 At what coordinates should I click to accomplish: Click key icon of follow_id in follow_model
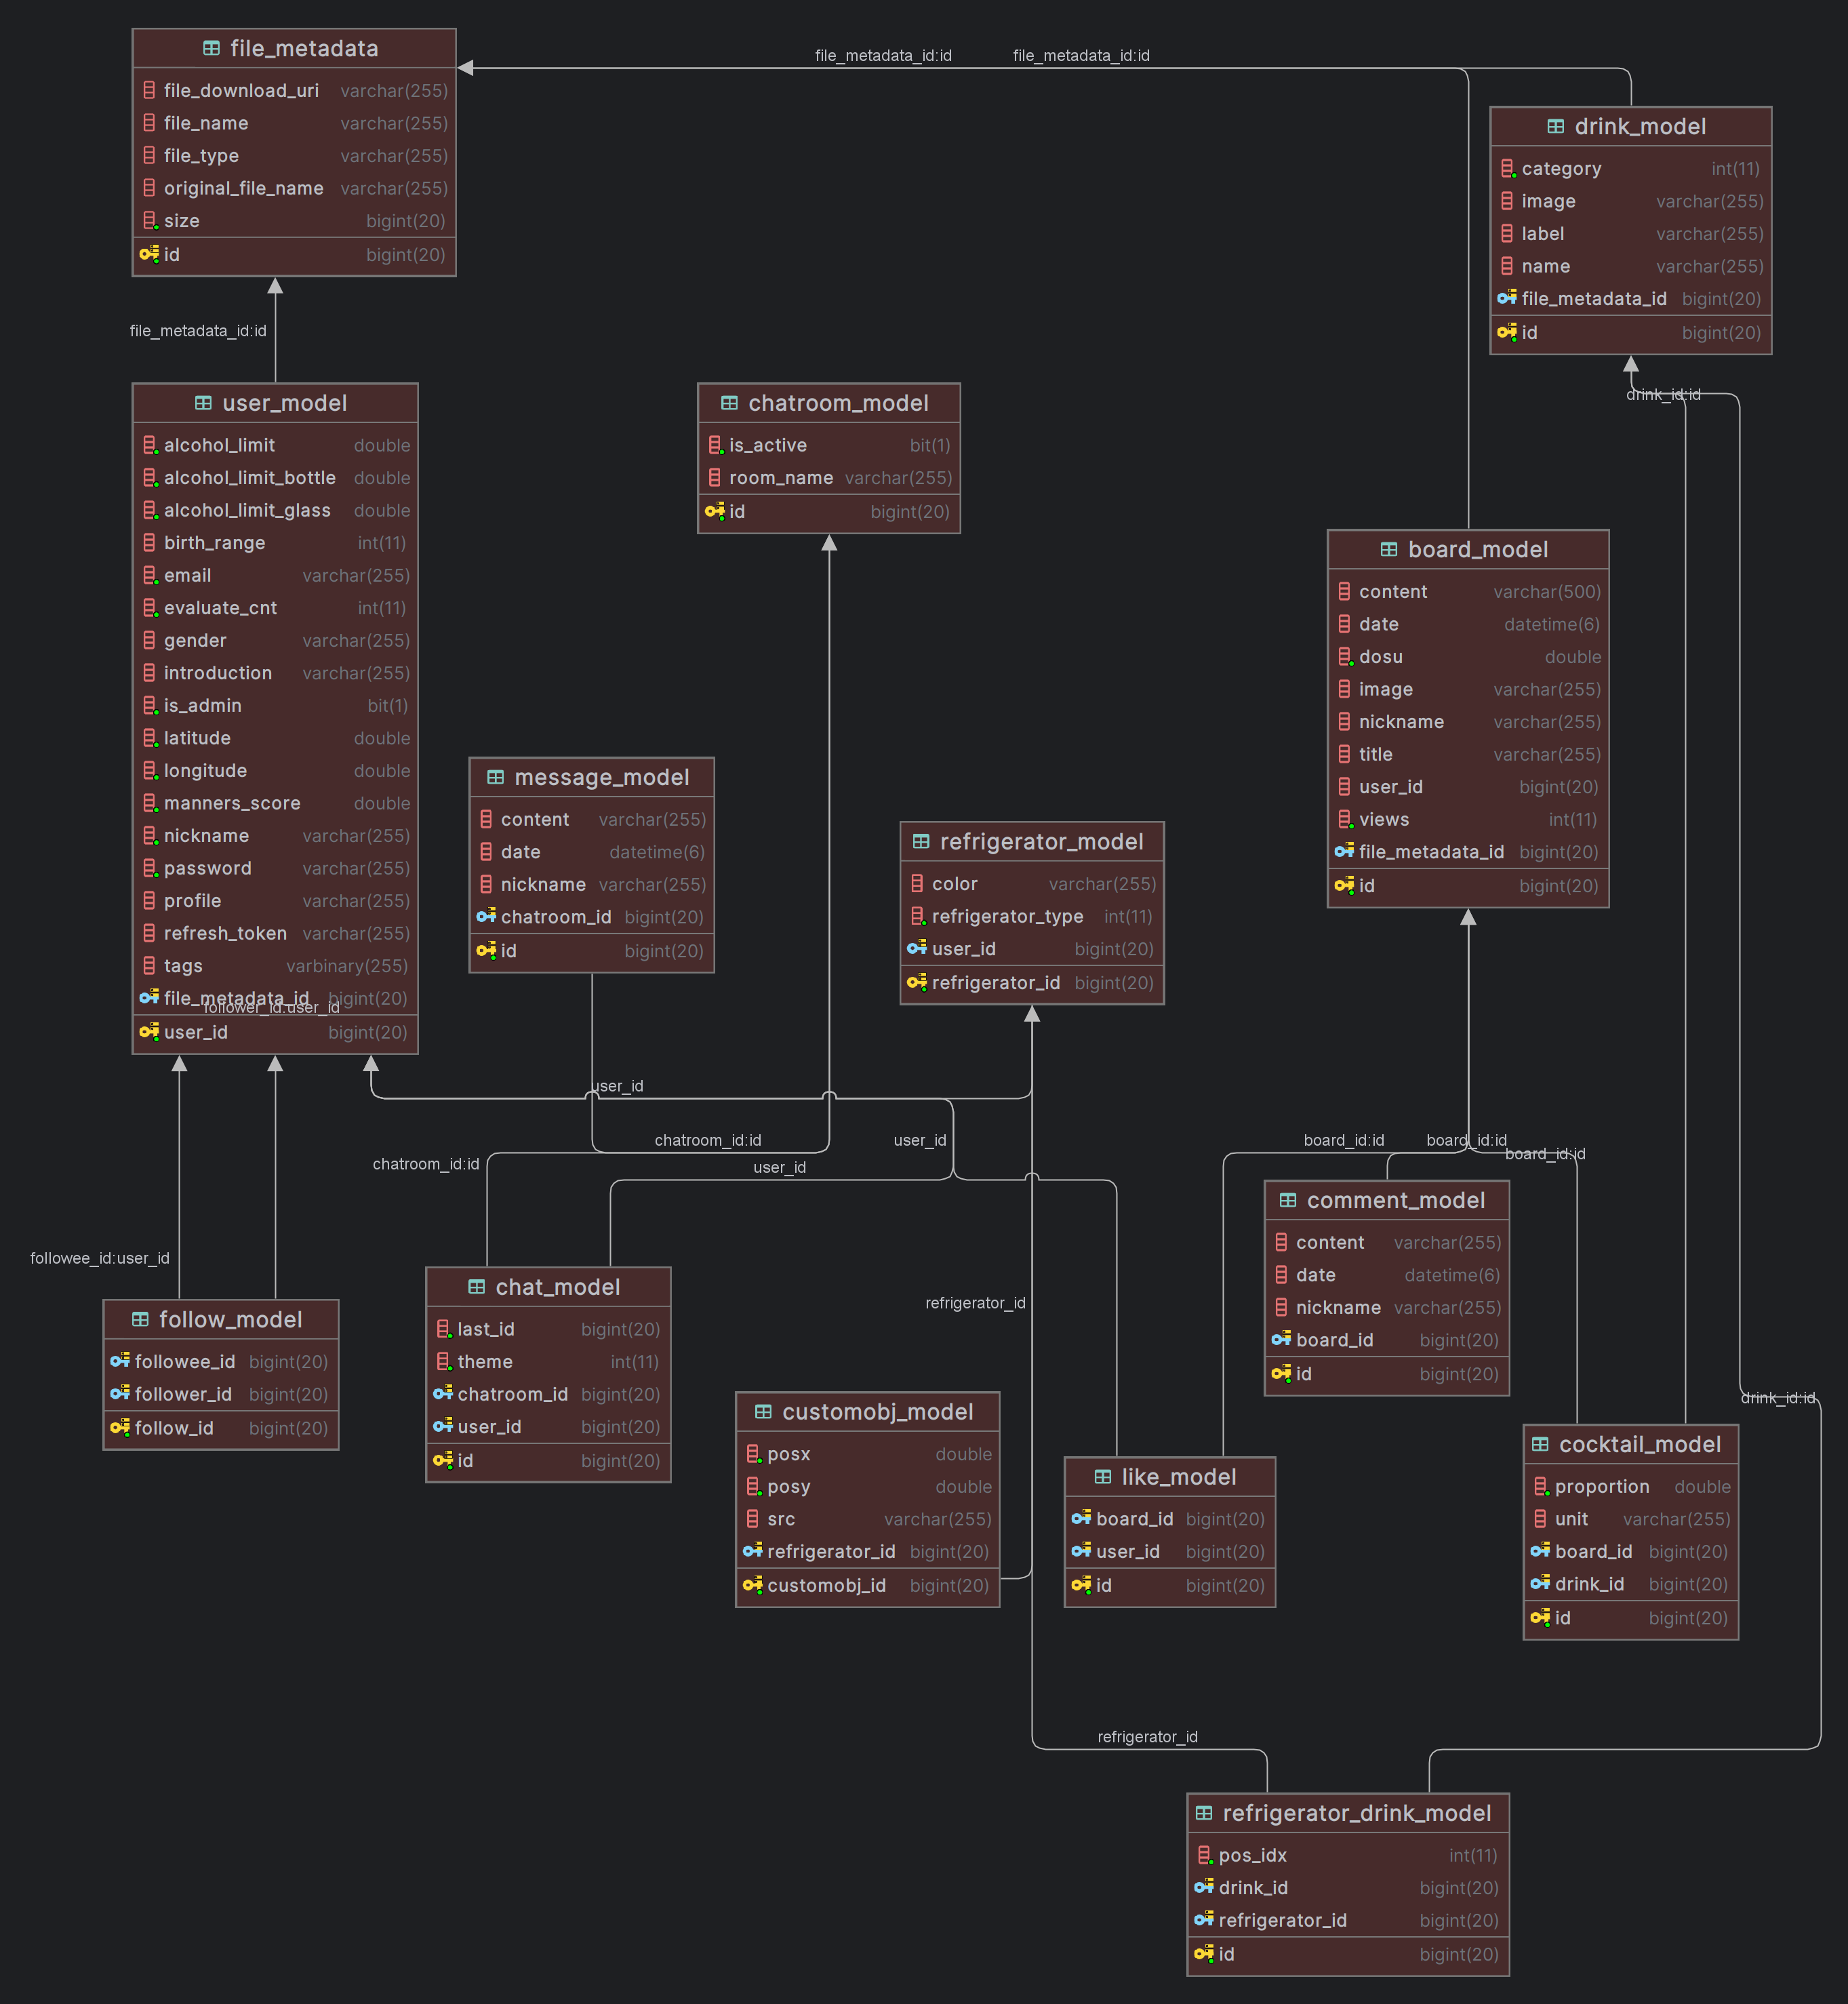120,1427
